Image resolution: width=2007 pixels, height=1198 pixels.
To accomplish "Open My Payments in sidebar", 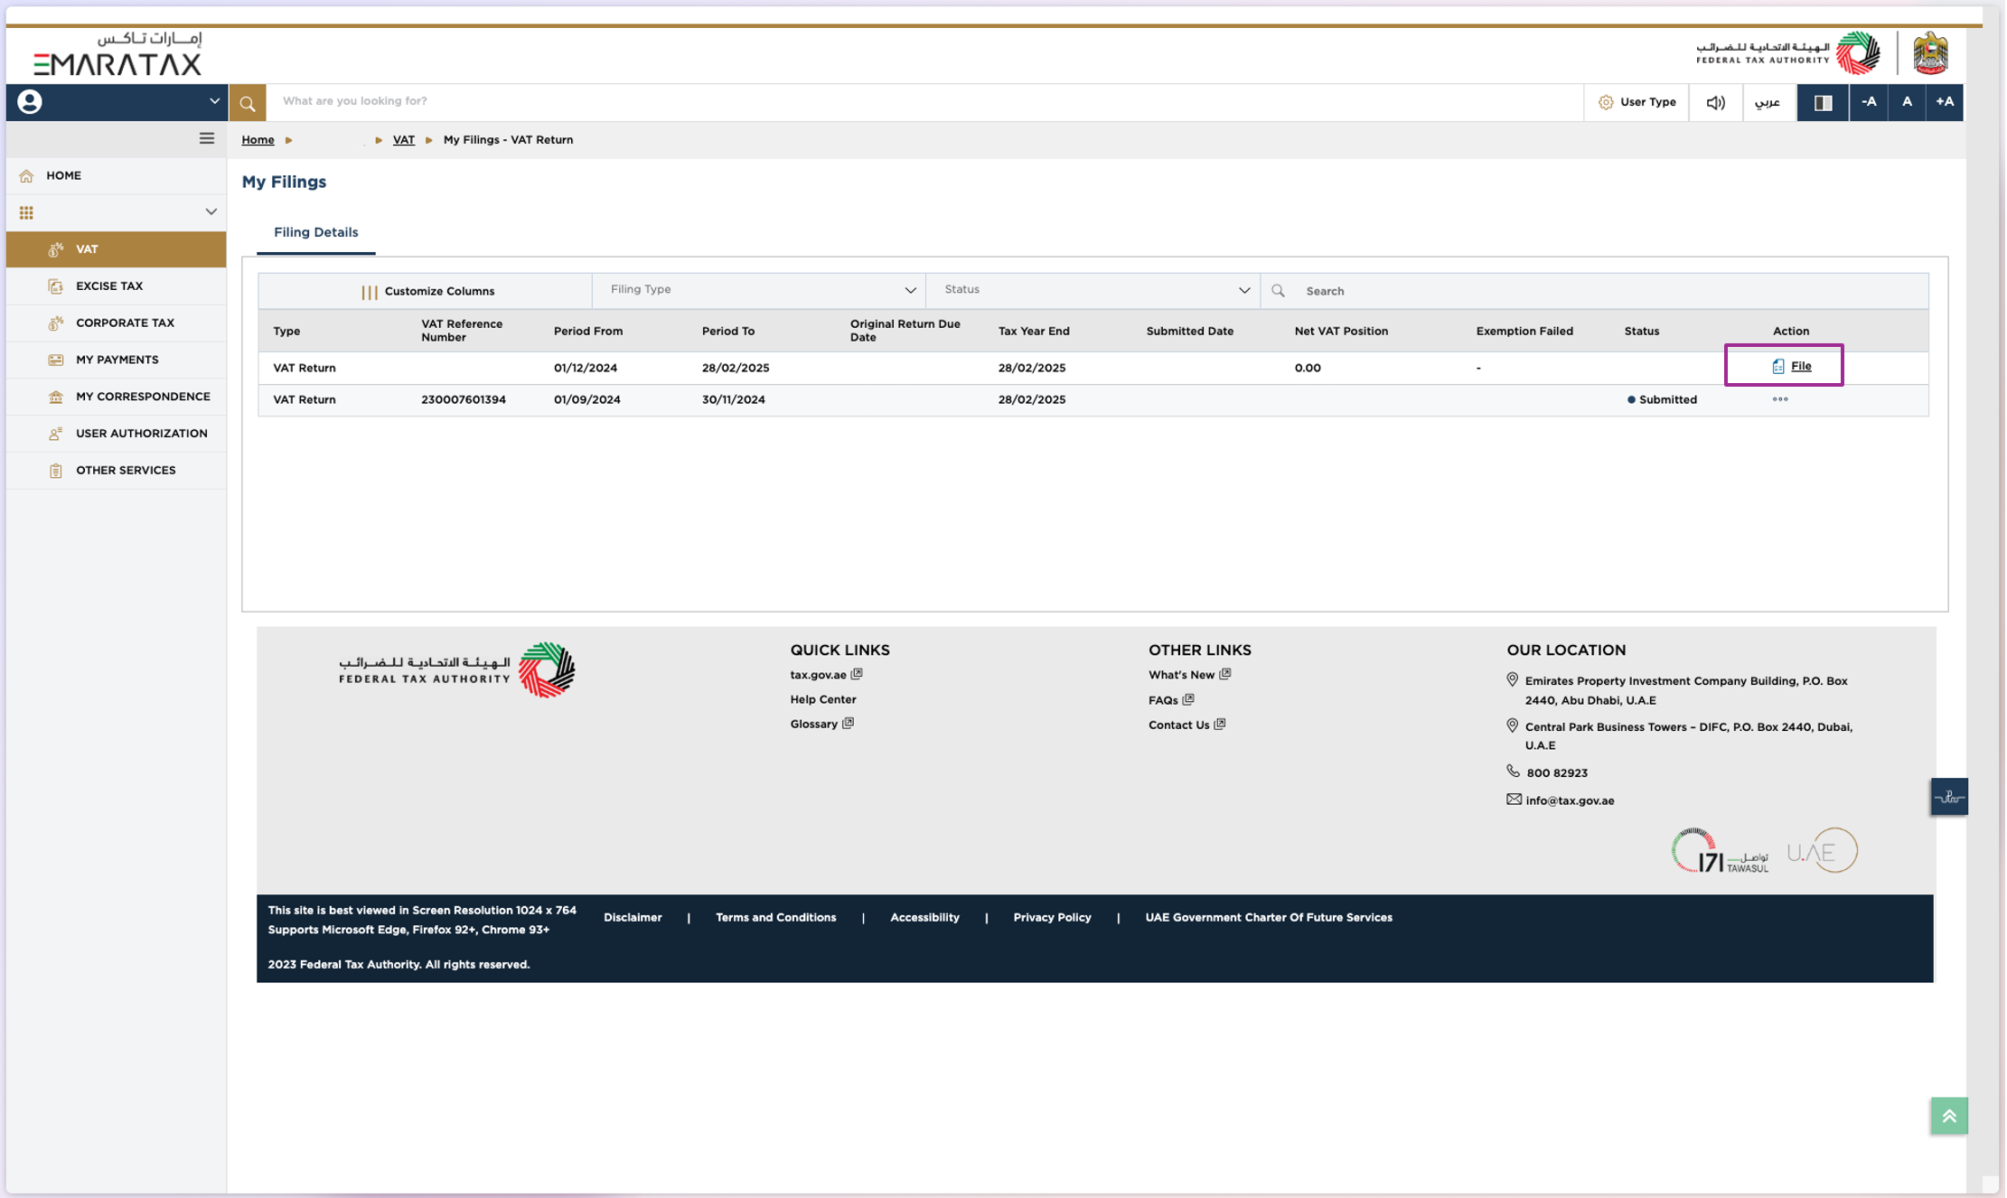I will point(117,360).
